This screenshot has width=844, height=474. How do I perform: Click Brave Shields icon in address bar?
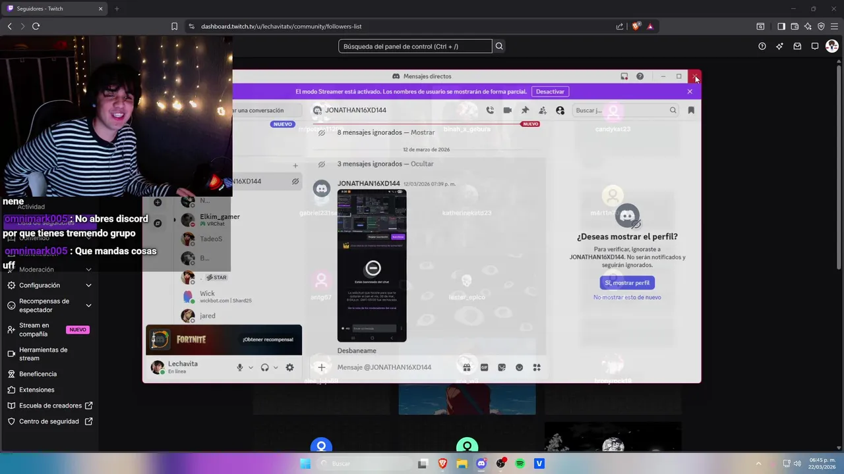[636, 26]
